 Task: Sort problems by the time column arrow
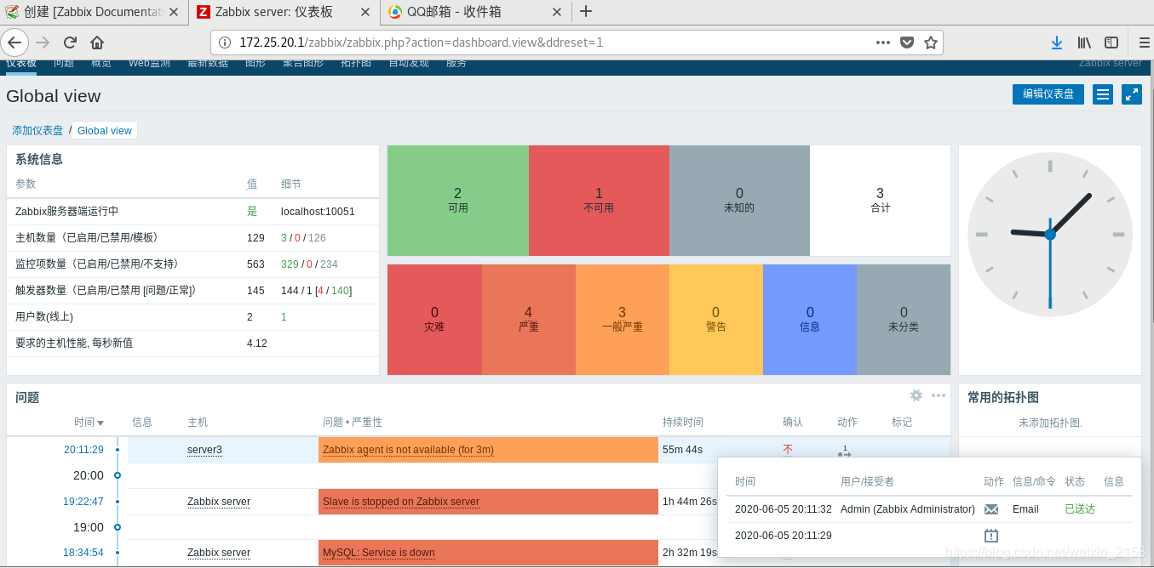click(100, 423)
